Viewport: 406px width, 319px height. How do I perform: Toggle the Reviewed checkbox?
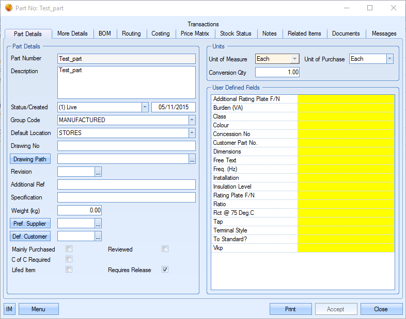coord(165,249)
